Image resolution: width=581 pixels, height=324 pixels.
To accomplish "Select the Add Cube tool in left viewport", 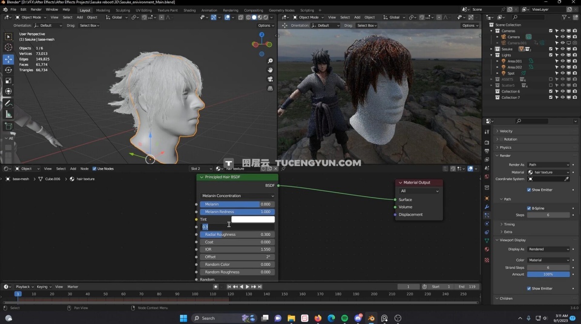I will coord(9,126).
